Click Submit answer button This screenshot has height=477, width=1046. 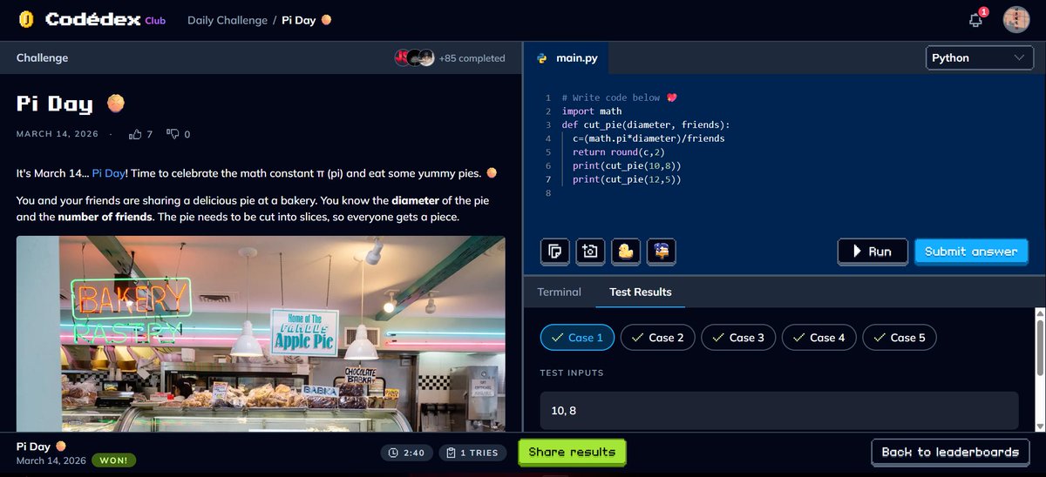click(x=971, y=252)
